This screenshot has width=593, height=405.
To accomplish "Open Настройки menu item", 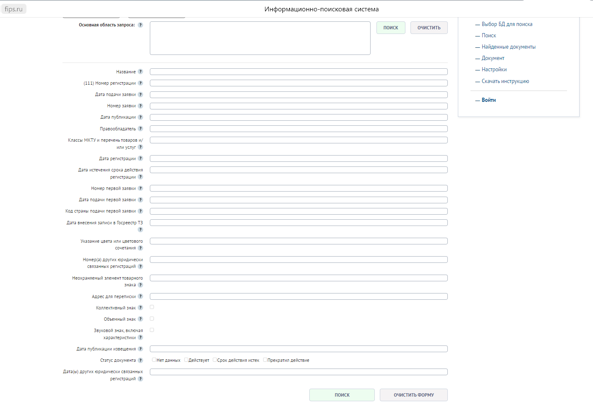I will click(x=494, y=70).
